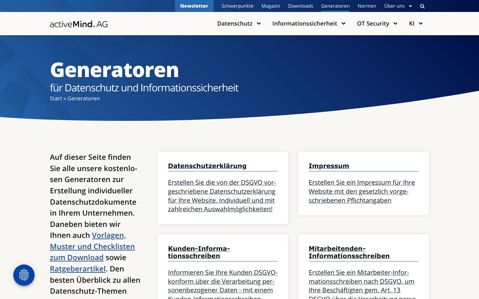Click the Start breadcrumb link
Screen dimensions: 479x299
tap(56, 98)
